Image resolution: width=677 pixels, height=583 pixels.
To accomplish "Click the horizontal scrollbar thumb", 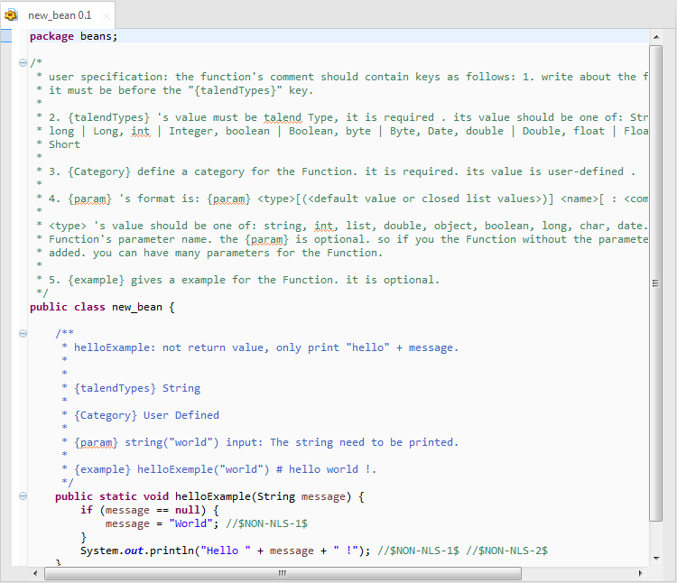I will pos(282,573).
